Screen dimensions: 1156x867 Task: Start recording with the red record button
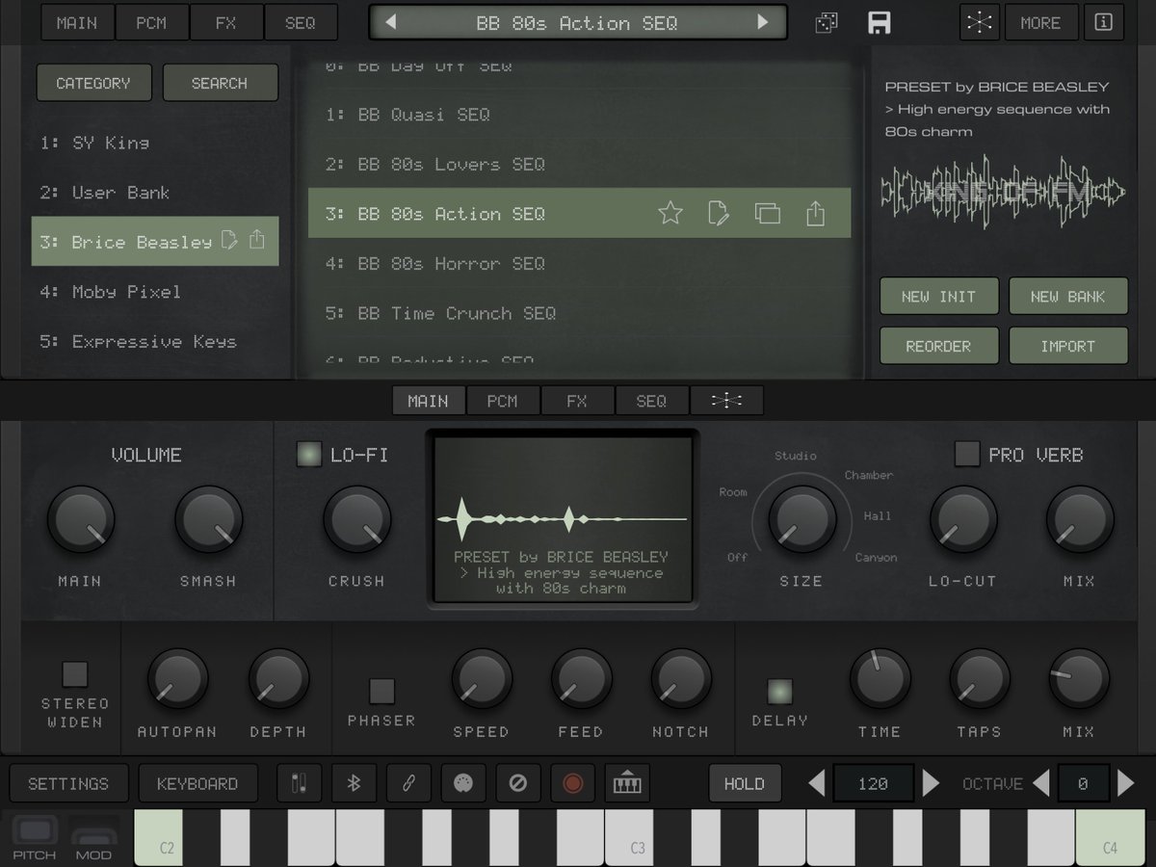(x=573, y=783)
